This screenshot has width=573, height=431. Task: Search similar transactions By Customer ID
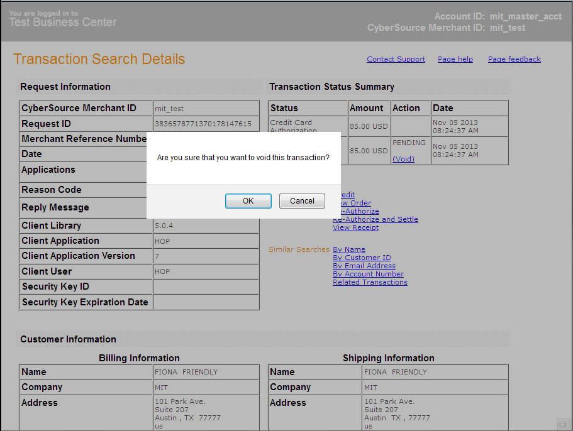(362, 258)
